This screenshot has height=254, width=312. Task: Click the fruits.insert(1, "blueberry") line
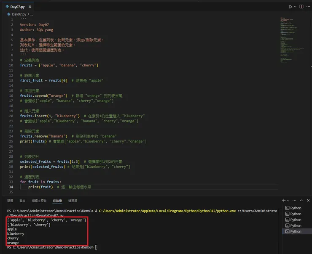pos(50,116)
